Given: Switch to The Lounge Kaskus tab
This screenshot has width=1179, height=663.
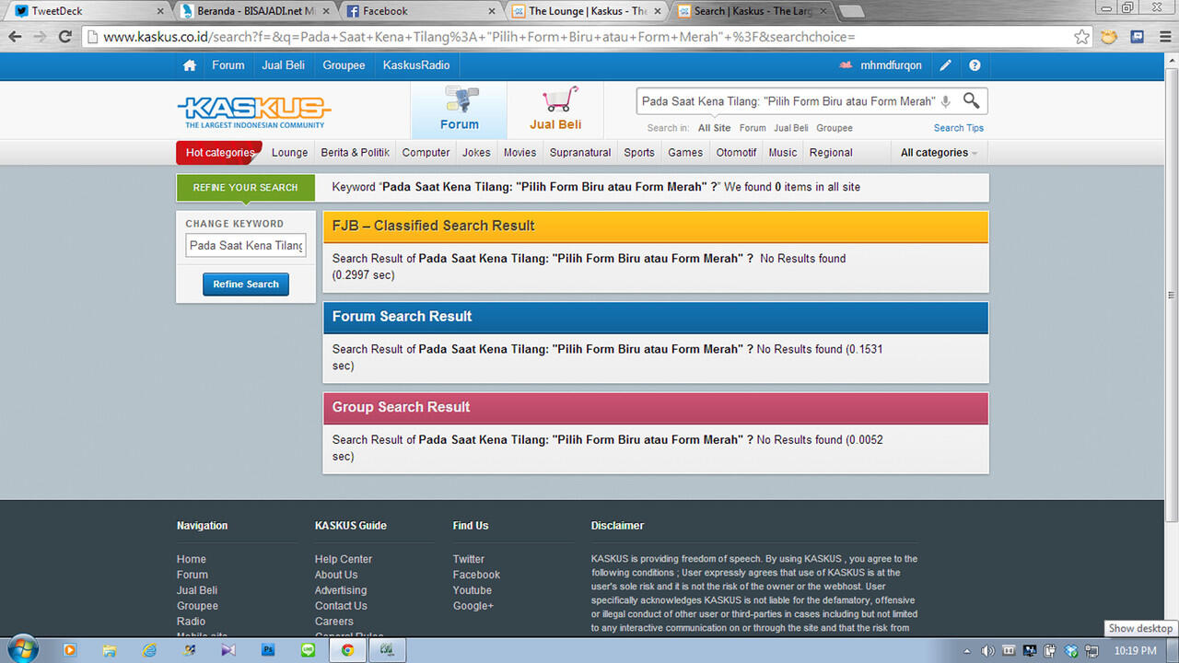Looking at the screenshot, I should [x=586, y=11].
